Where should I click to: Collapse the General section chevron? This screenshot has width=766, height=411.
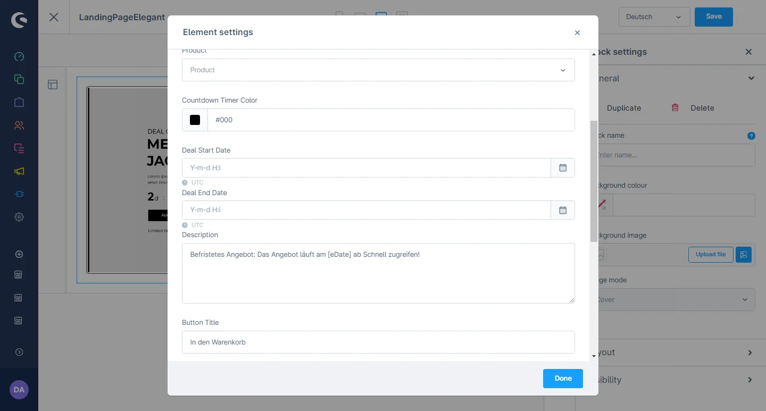click(751, 78)
